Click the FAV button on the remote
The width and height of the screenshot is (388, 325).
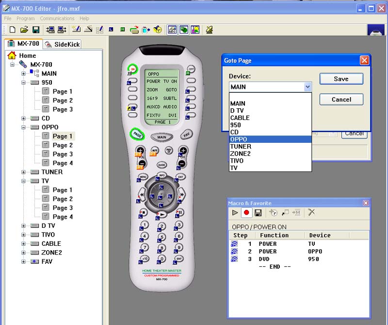(186, 135)
